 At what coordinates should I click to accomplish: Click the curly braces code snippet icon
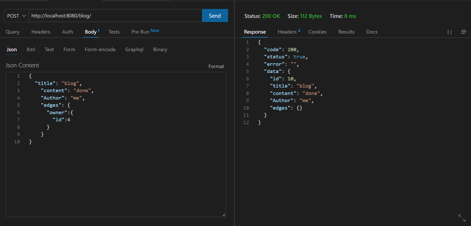(449, 32)
